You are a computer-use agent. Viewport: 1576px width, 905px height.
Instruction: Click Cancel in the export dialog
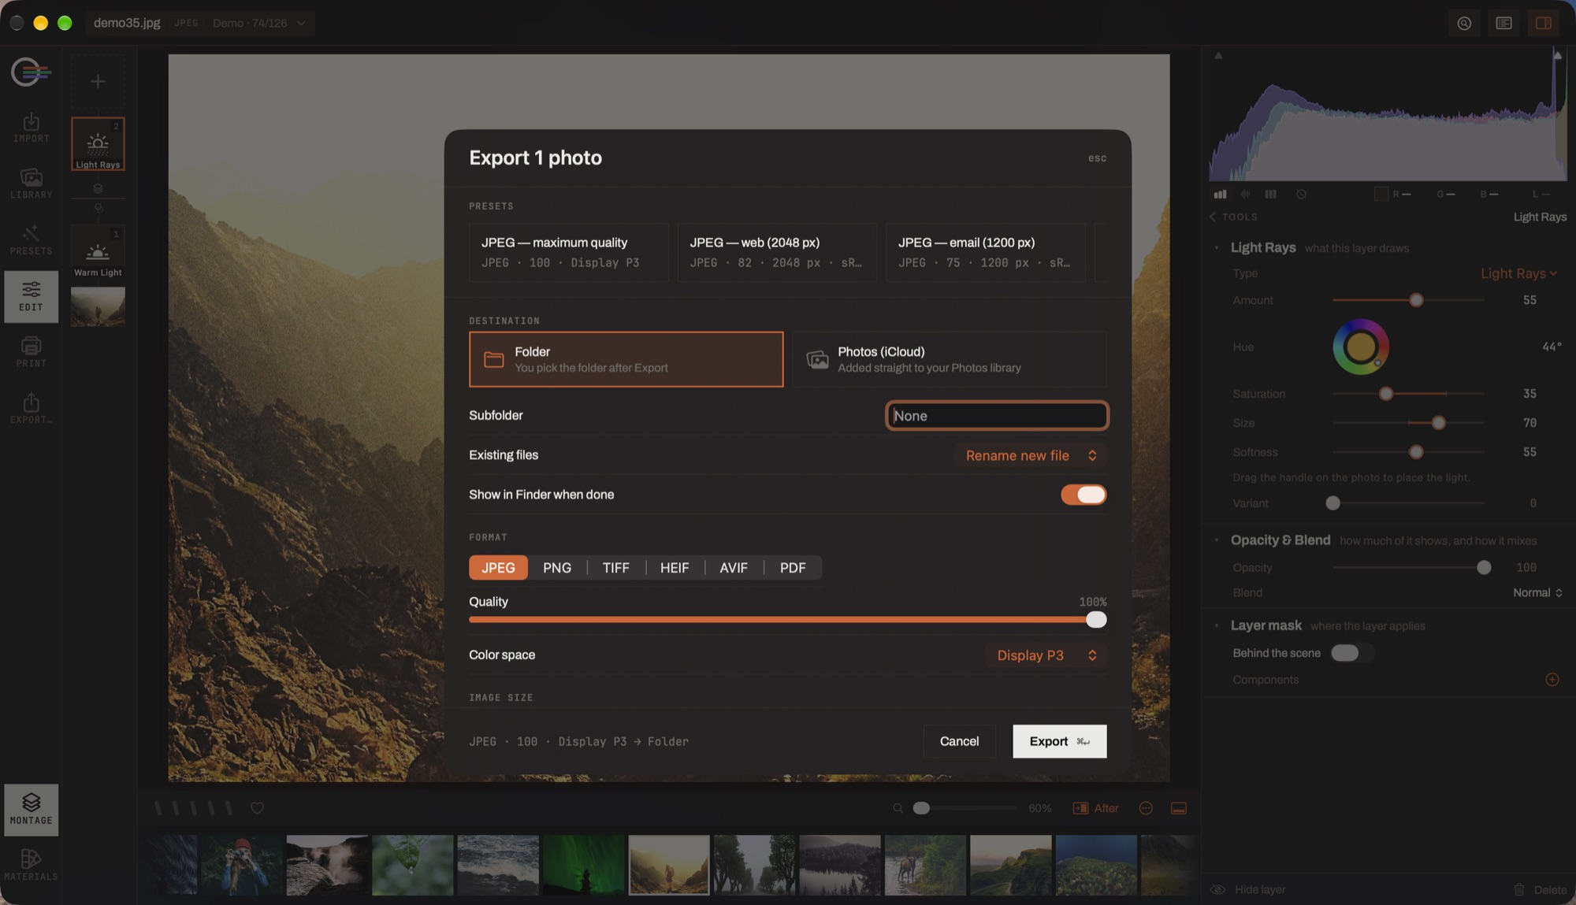[x=959, y=741]
